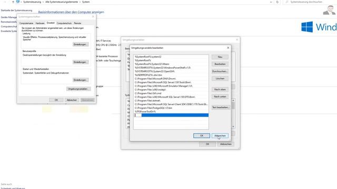This screenshot has height=189, width=337.
Task: Open Startseite der Systemsteuerung link
Action: click(x=16, y=10)
